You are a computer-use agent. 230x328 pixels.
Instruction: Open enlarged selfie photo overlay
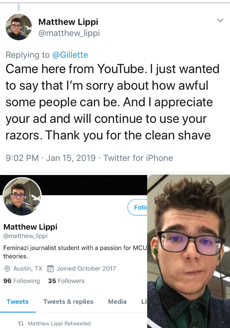(189, 251)
